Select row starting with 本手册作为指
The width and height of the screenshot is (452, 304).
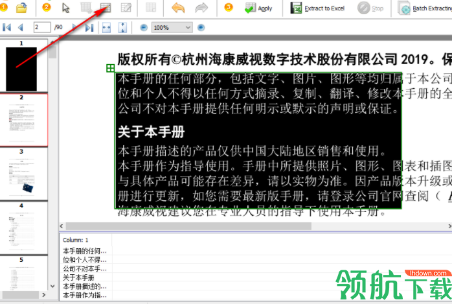(x=85, y=296)
